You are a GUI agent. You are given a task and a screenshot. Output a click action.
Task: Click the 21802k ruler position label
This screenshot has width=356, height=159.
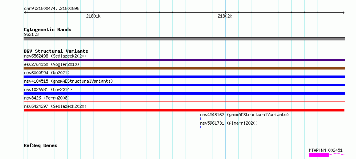click(x=225, y=16)
